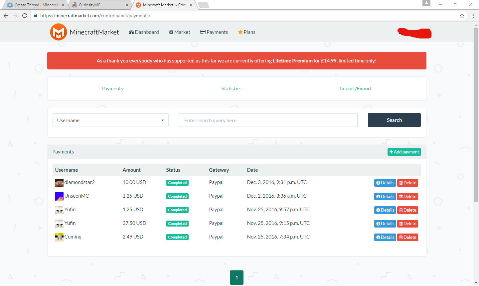Viewport: 479px width, 286px height.
Task: Click the Gateway column header
Action: pyautogui.click(x=219, y=170)
